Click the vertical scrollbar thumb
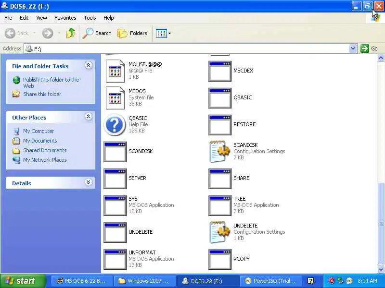The width and height of the screenshot is (385, 288). pyautogui.click(x=381, y=224)
